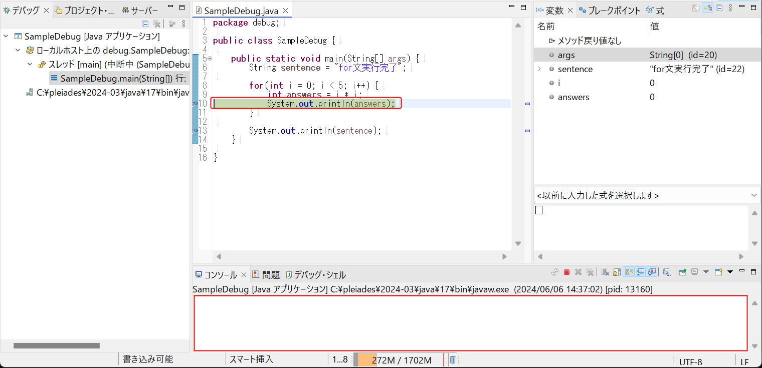The width and height of the screenshot is (762, 368).
Task: Select メソッド戻り値なし row
Action: pos(647,41)
